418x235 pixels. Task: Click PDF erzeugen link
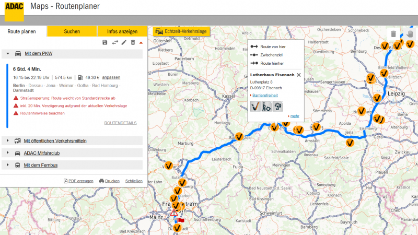[x=81, y=181]
